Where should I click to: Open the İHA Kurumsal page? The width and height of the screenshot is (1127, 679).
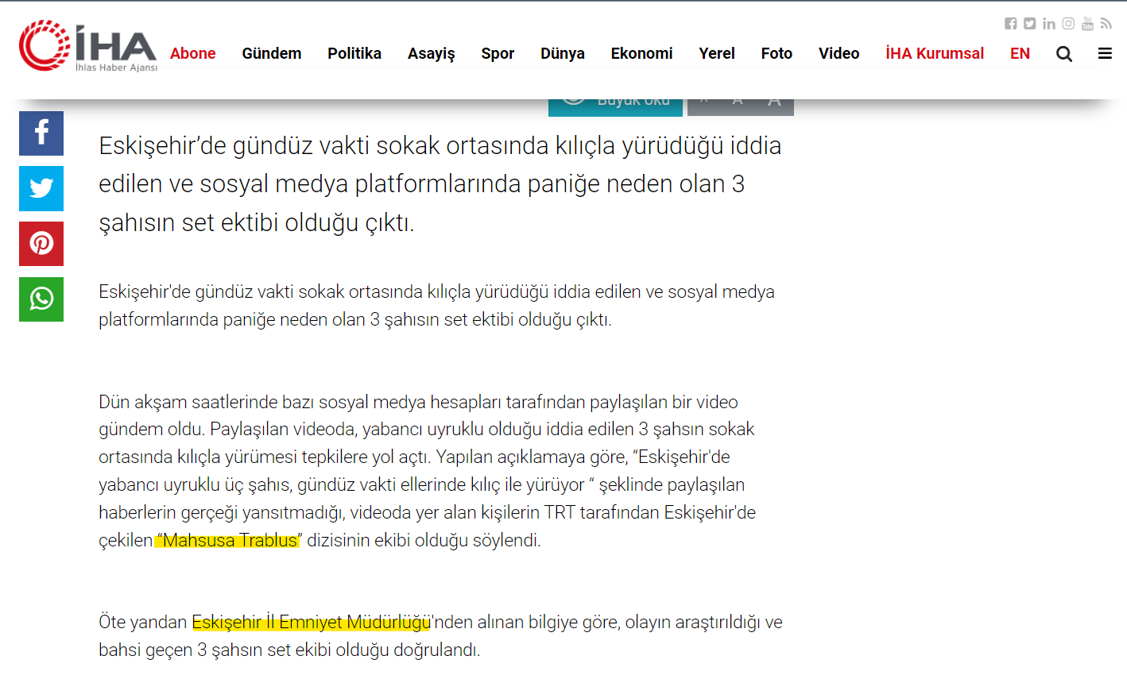point(935,54)
